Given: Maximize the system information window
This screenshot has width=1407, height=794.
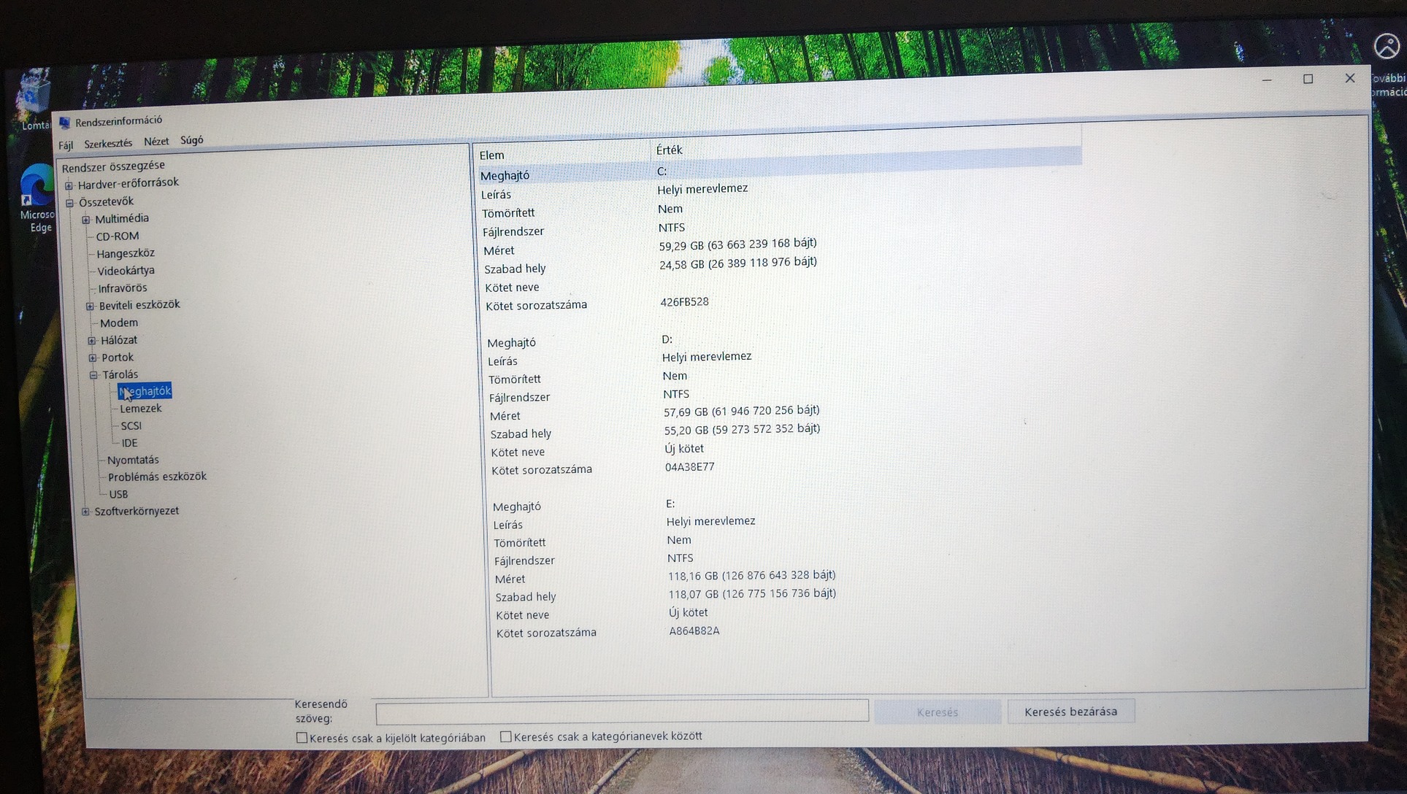Looking at the screenshot, I should 1308,79.
